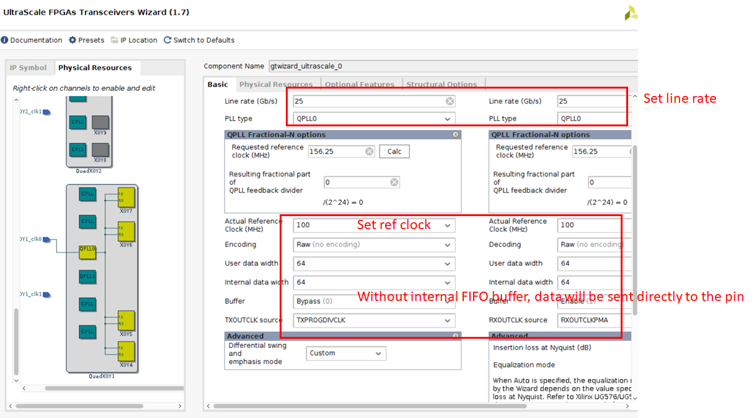This screenshot has height=418, width=754.
Task: Click the receiver Line rate input
Action: click(594, 102)
